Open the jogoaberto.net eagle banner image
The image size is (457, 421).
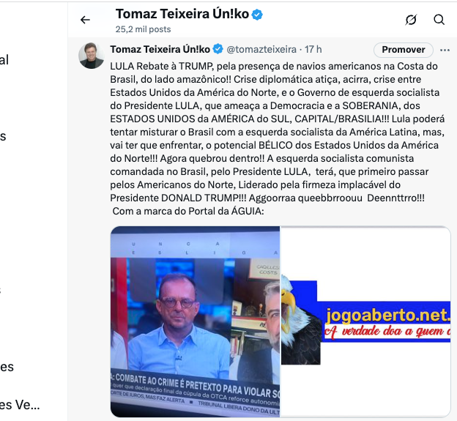tap(365, 321)
